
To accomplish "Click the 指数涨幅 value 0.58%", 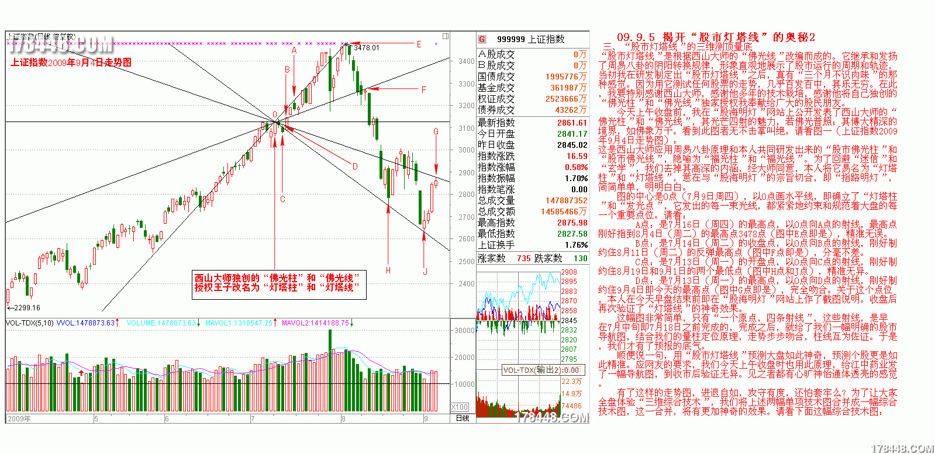I will click(576, 167).
